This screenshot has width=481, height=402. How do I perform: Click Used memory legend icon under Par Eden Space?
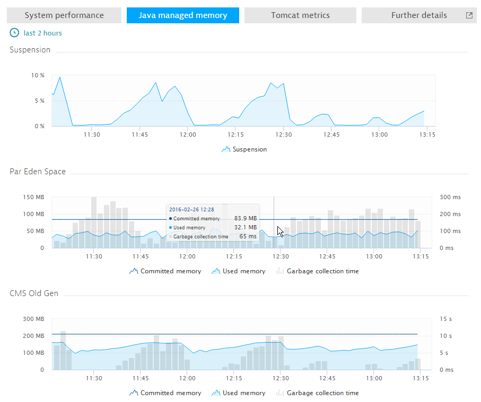(x=216, y=271)
